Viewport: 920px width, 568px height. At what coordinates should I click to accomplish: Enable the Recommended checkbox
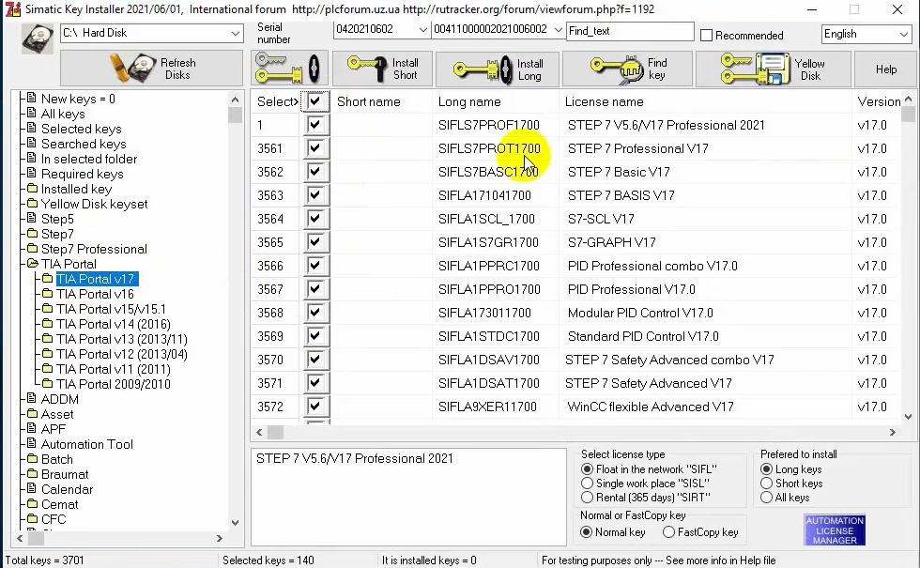click(x=707, y=35)
